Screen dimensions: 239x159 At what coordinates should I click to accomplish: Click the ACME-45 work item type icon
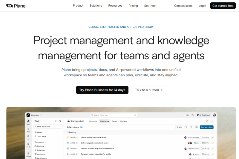click(x=68, y=143)
